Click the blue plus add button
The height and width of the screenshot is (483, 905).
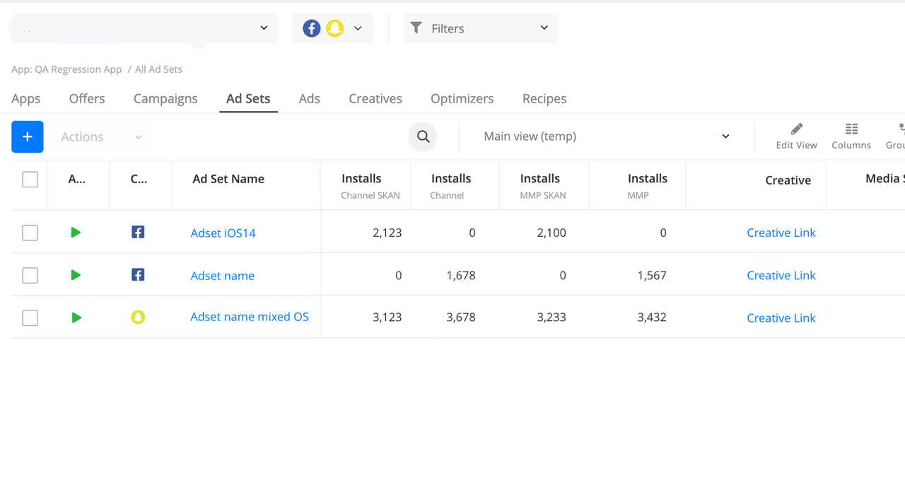[28, 136]
